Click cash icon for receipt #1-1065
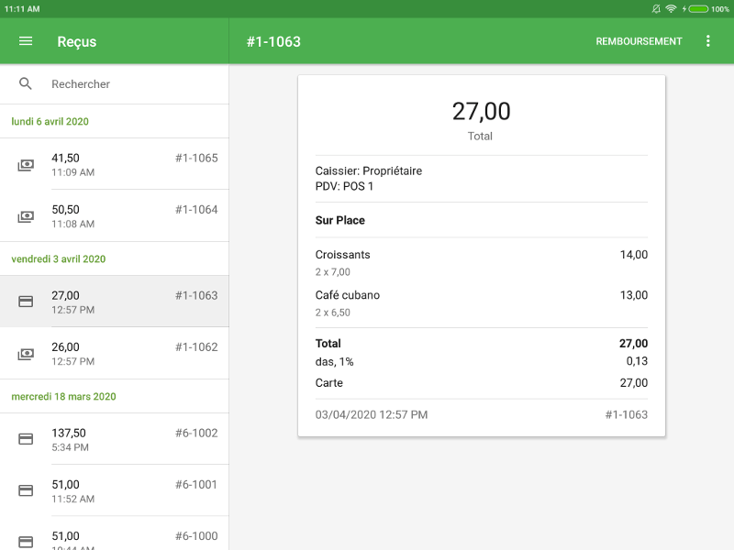 [x=26, y=165]
